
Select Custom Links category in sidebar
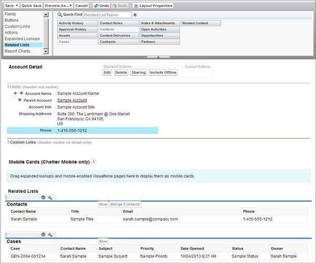(18, 26)
